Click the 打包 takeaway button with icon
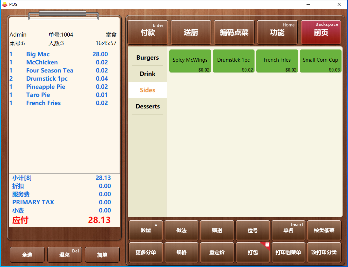This screenshot has width=348, height=267. click(253, 252)
